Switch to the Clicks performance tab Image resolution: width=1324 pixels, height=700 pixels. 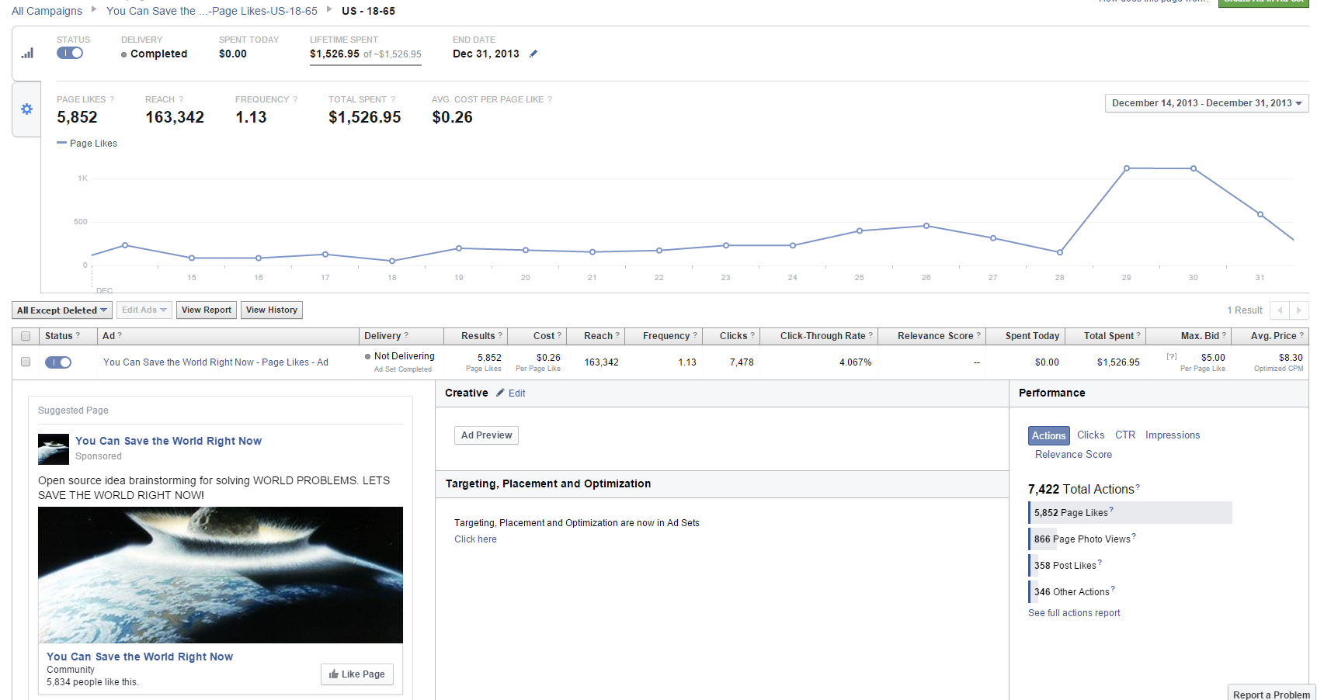click(1090, 435)
